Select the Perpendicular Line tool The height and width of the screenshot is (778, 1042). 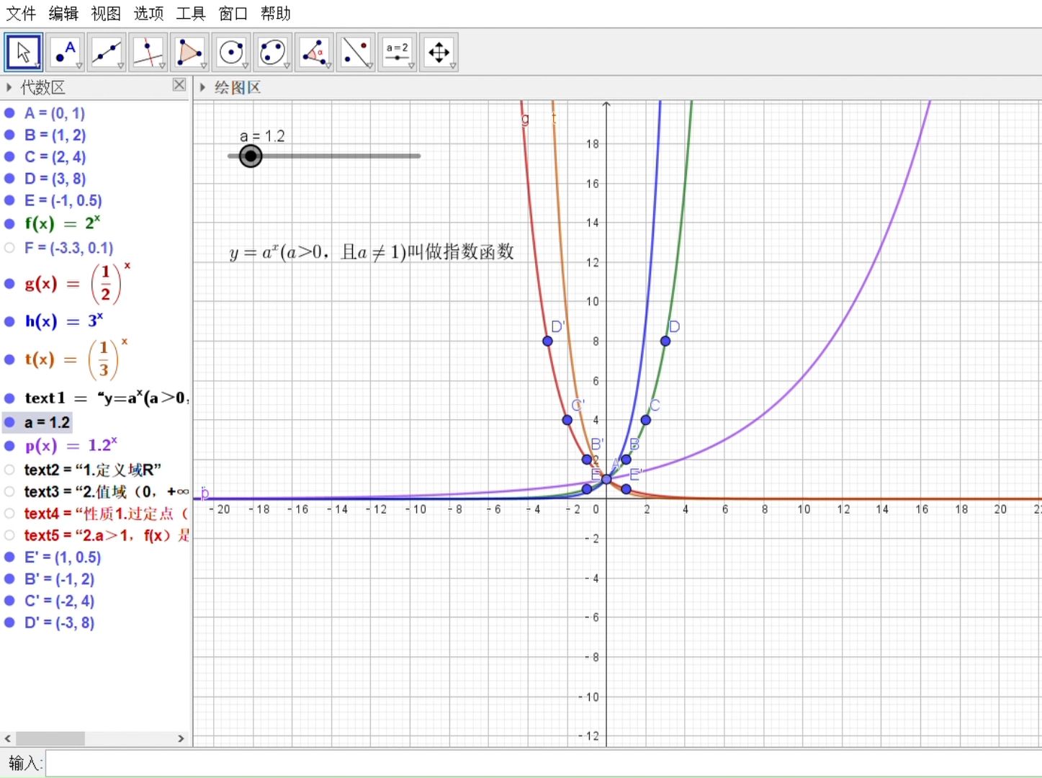click(x=149, y=52)
